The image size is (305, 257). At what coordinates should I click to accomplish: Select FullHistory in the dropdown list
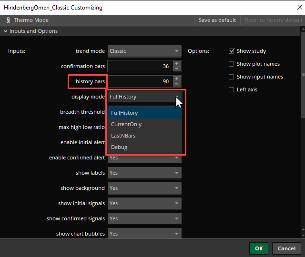(x=144, y=113)
